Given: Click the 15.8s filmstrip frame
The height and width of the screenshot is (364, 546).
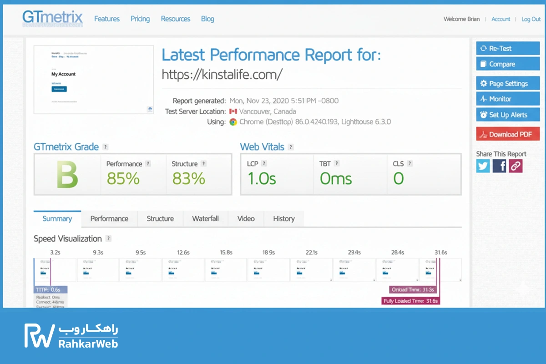Looking at the screenshot, I should pyautogui.click(x=226, y=270).
